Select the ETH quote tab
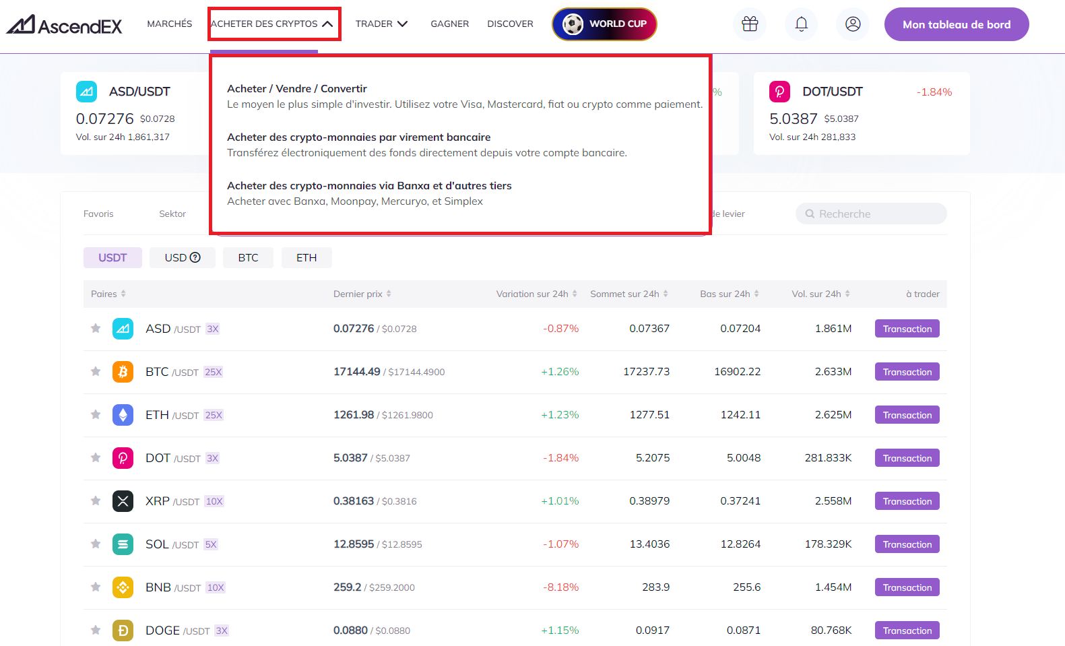The height and width of the screenshot is (646, 1065). 306,257
